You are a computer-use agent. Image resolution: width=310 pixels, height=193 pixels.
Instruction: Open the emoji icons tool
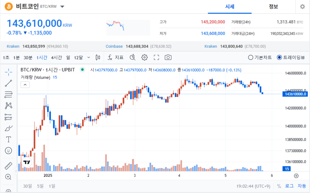(9, 151)
